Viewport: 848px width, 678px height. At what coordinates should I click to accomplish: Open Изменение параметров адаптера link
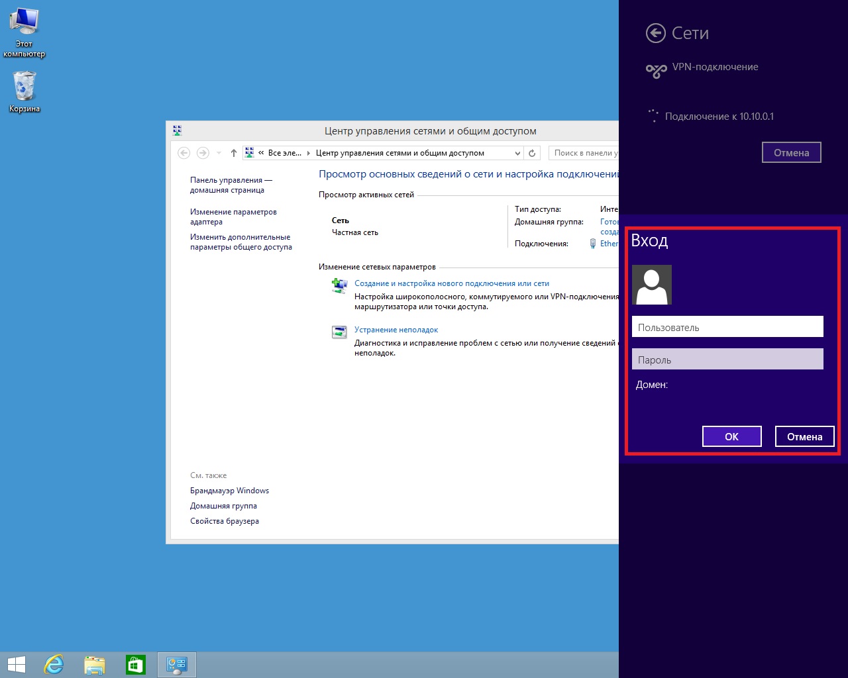point(233,217)
